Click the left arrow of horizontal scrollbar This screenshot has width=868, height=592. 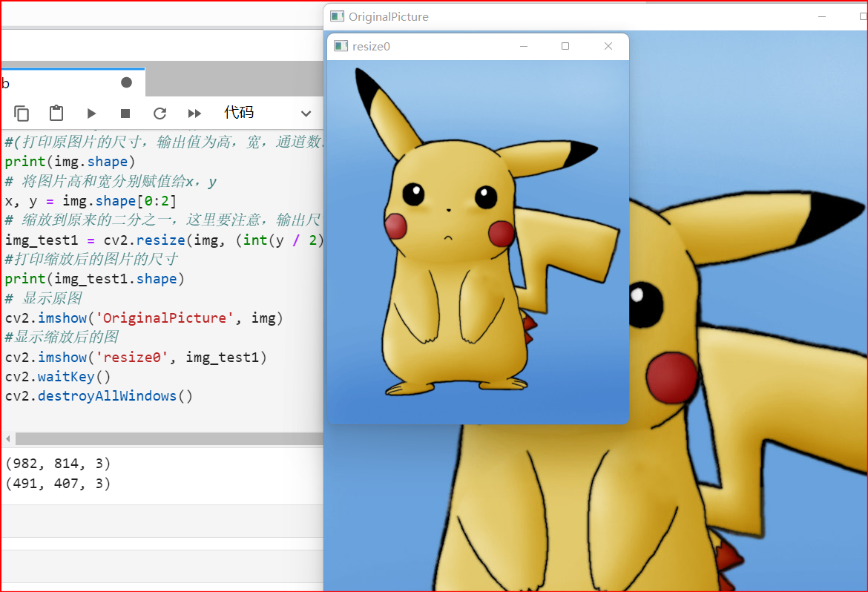[x=7, y=438]
